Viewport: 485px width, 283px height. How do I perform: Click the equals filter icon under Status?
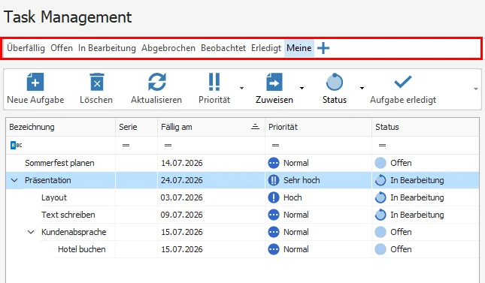[382, 145]
